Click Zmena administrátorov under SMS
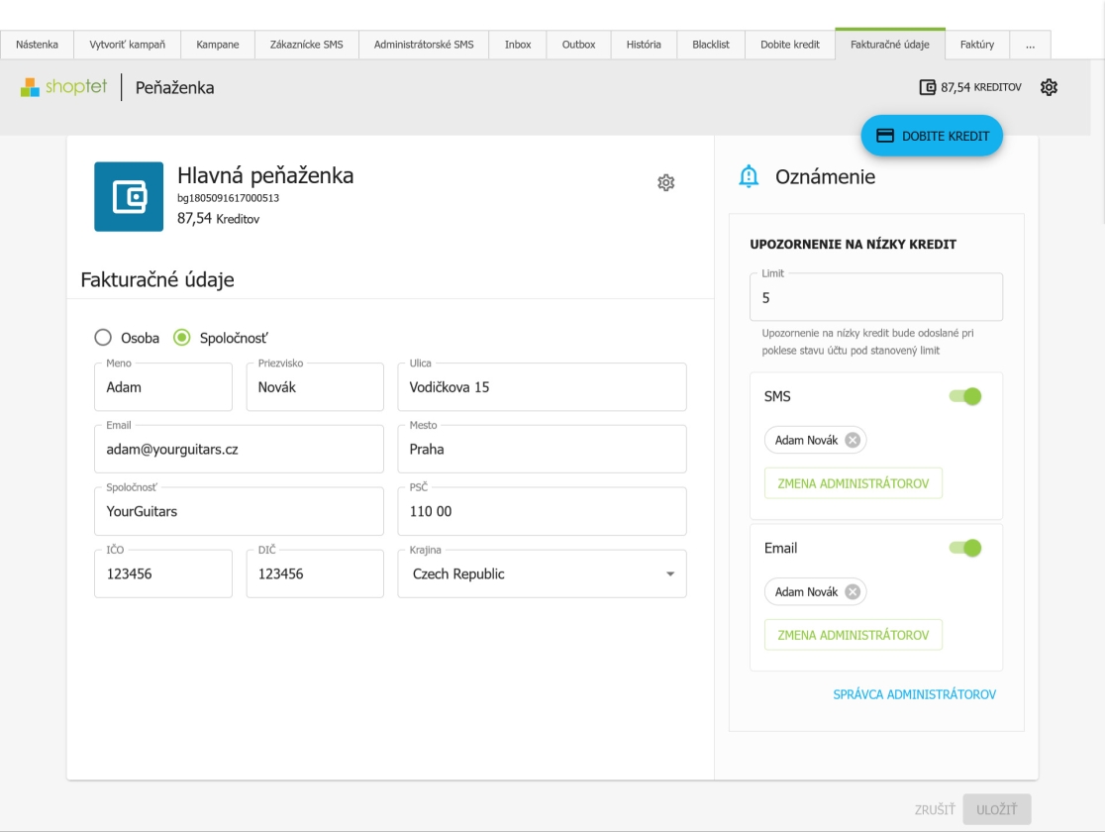Screen dimensions: 1105x832 pos(854,483)
